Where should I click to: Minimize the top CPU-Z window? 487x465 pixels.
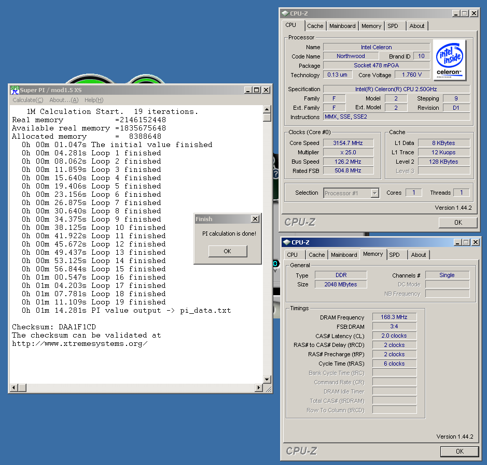click(456, 13)
